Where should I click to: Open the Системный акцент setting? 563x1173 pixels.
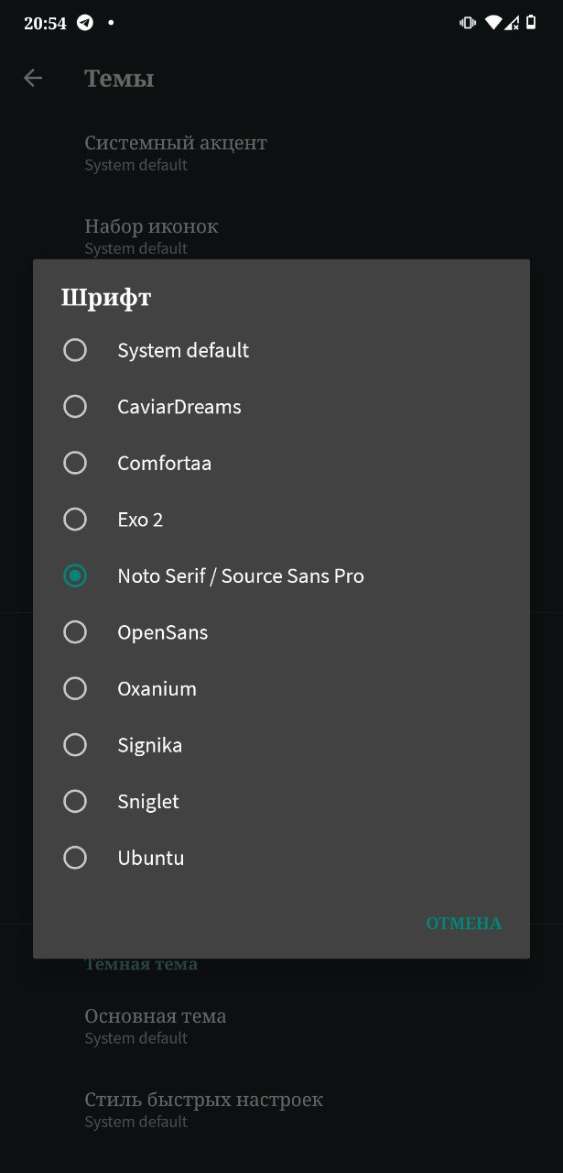tap(281, 152)
